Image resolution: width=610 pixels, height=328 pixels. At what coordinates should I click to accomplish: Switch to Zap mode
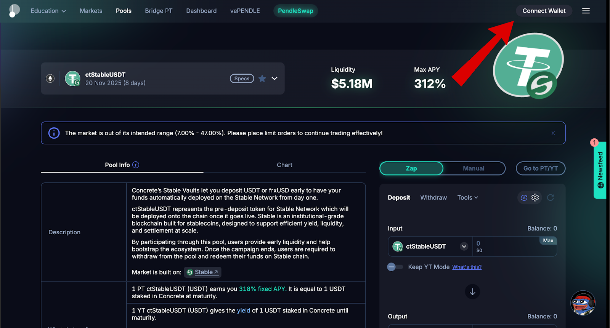pyautogui.click(x=411, y=168)
